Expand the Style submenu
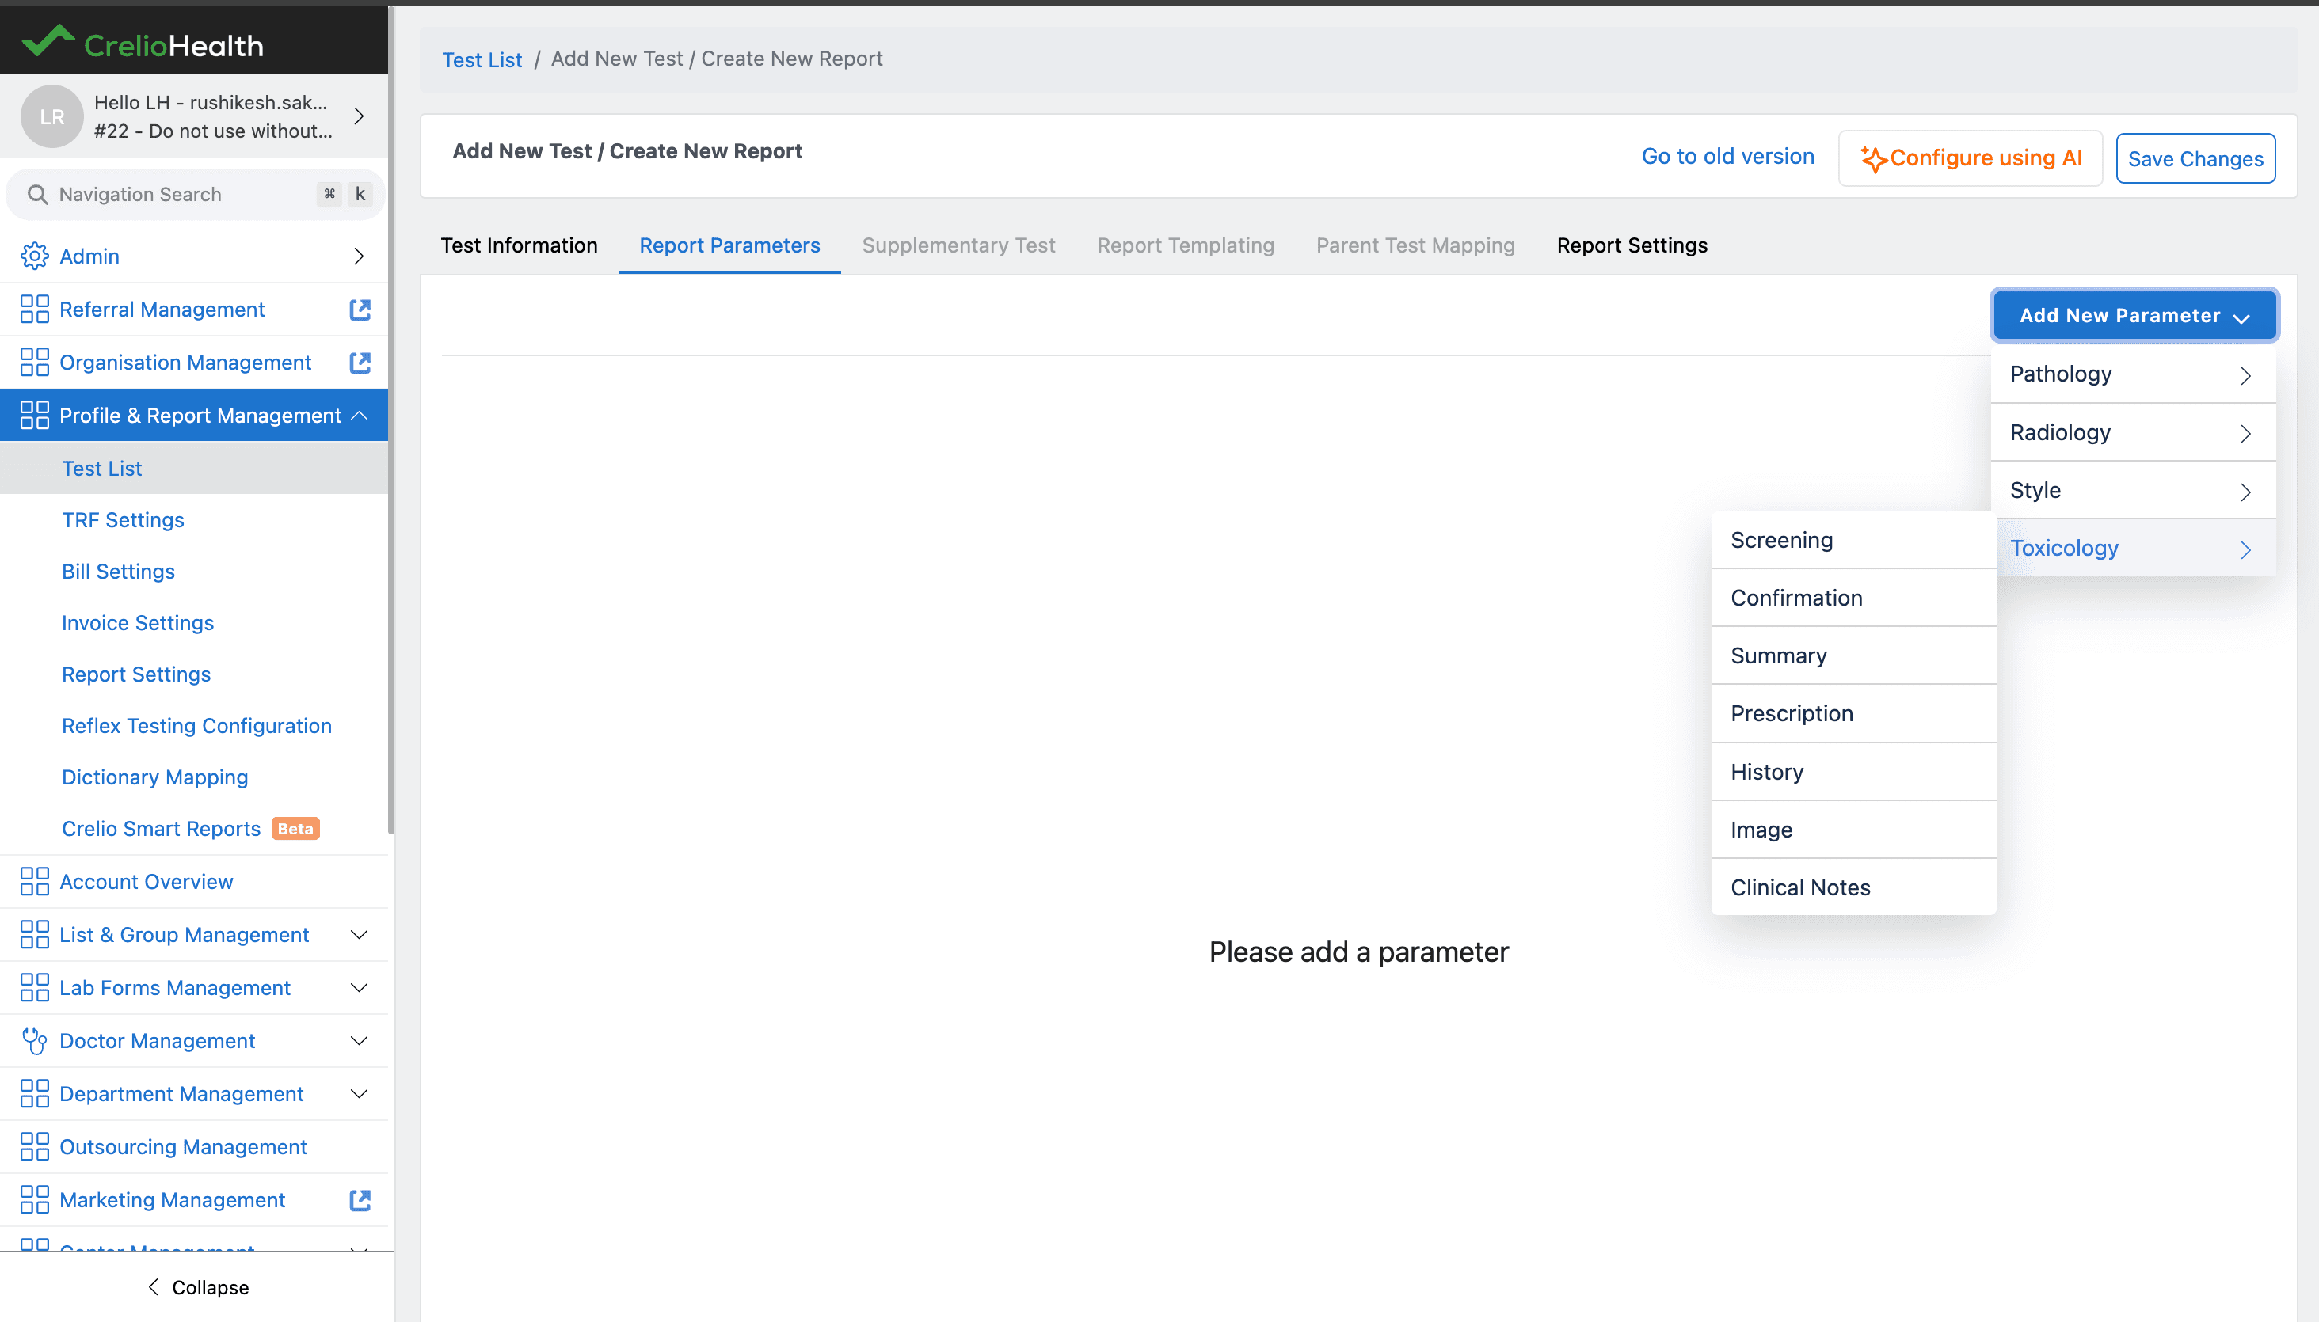Screen dimensions: 2319x1322 click(2134, 490)
